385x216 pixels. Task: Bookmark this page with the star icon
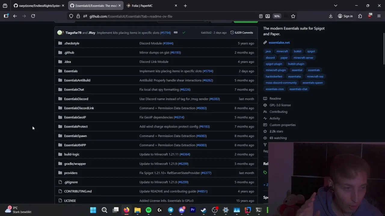[293, 16]
